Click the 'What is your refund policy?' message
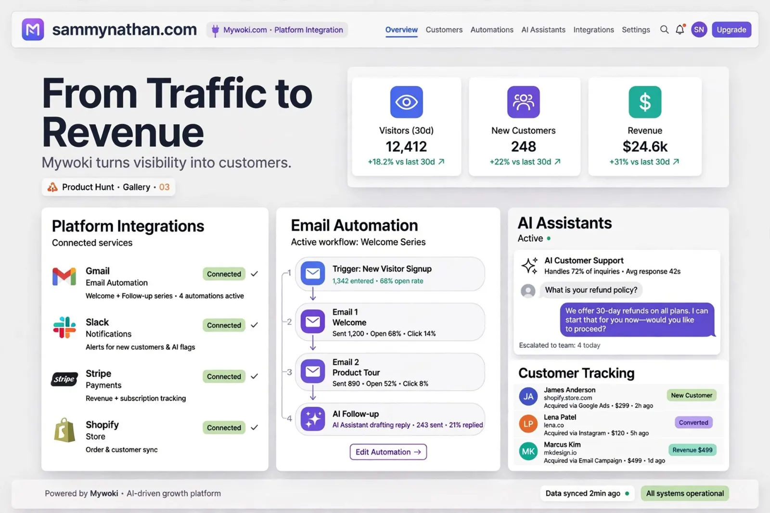Viewport: 770px width, 513px height. [591, 290]
